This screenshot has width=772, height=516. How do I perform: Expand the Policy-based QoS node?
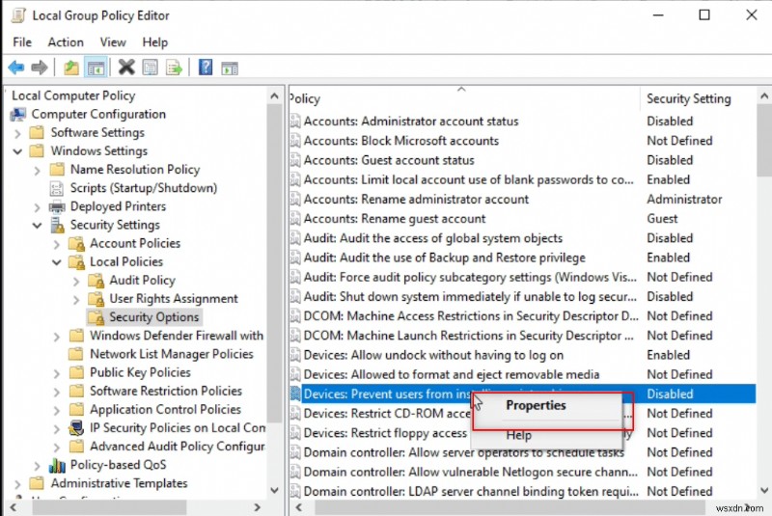[x=37, y=465]
